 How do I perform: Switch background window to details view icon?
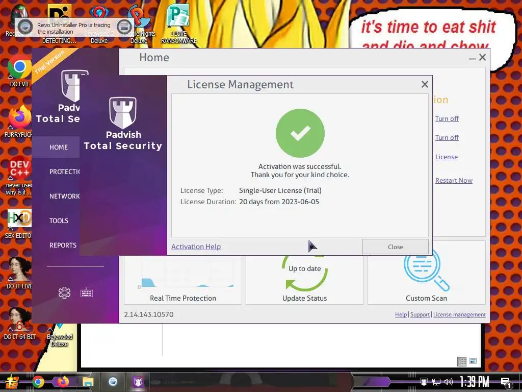pyautogui.click(x=462, y=361)
